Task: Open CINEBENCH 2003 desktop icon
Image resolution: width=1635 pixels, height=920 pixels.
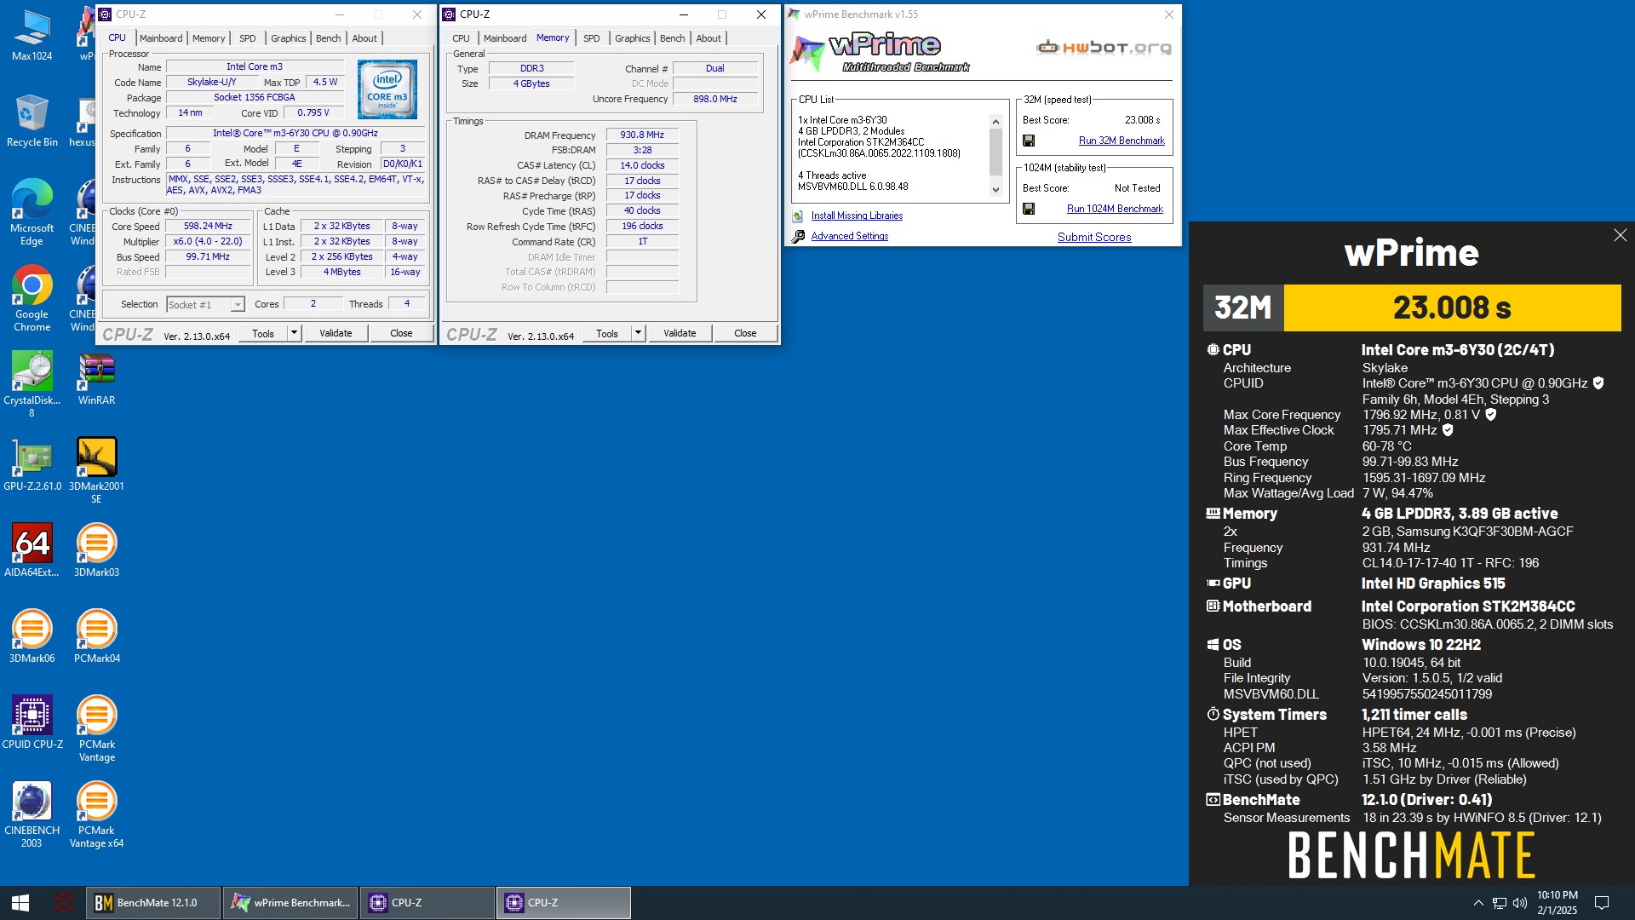Action: click(x=32, y=815)
